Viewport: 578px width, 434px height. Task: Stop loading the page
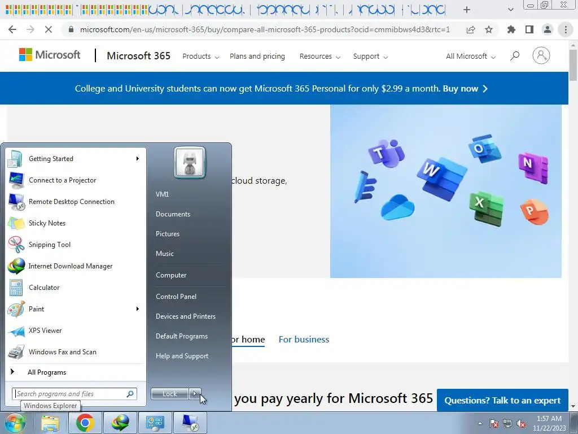[49, 29]
